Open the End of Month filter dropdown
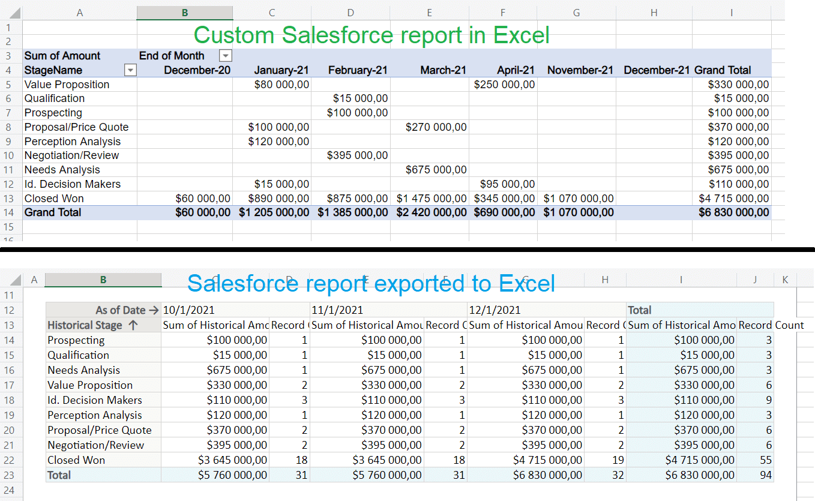 coord(225,55)
